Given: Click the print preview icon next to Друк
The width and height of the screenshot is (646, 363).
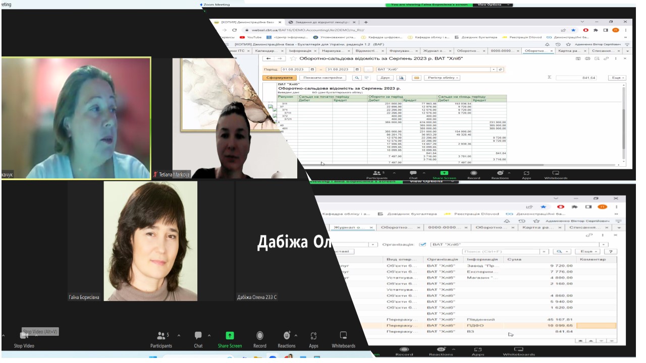Looking at the screenshot, I should tap(401, 78).
